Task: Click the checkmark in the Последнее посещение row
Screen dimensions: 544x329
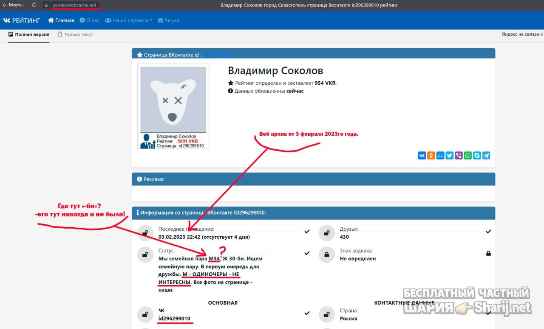Action: (x=307, y=232)
